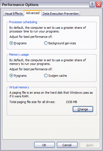Image resolution: width=103 pixels, height=151 pixels.
Task: Select the Advanced tab
Action: click(33, 13)
